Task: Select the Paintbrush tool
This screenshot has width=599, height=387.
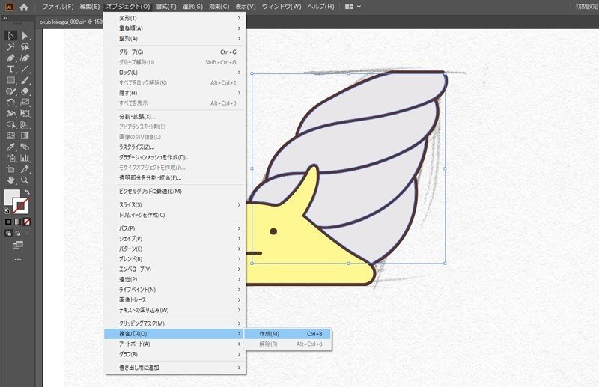Action: click(25, 80)
